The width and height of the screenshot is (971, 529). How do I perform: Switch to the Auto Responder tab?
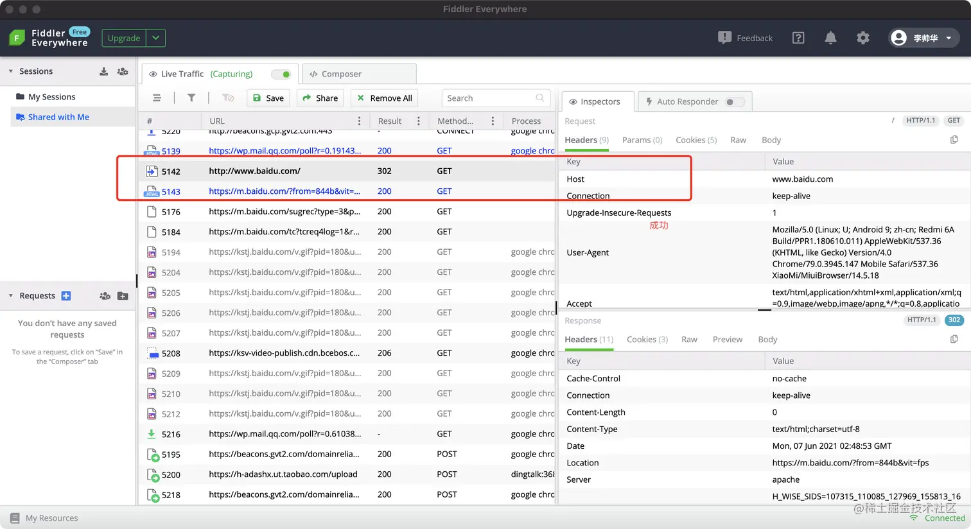pos(695,101)
